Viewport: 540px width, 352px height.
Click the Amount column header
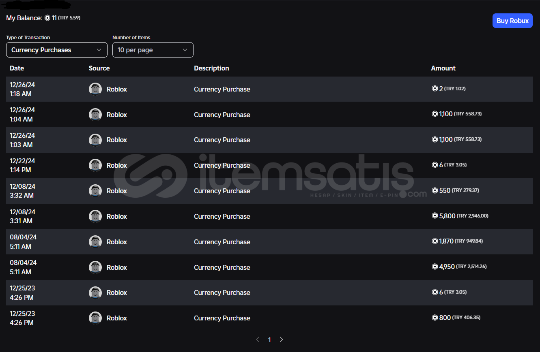[443, 68]
